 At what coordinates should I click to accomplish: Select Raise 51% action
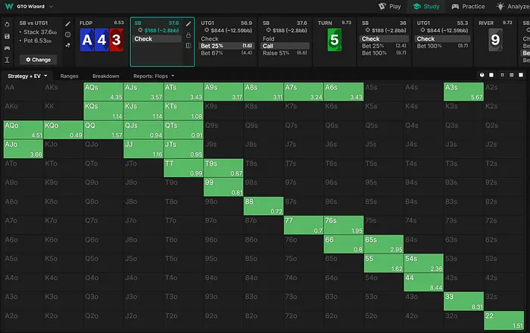[285, 53]
